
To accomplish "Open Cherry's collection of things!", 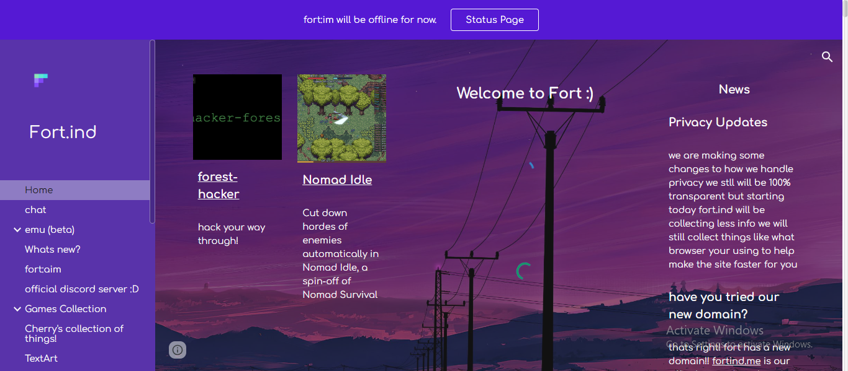I will tap(74, 334).
